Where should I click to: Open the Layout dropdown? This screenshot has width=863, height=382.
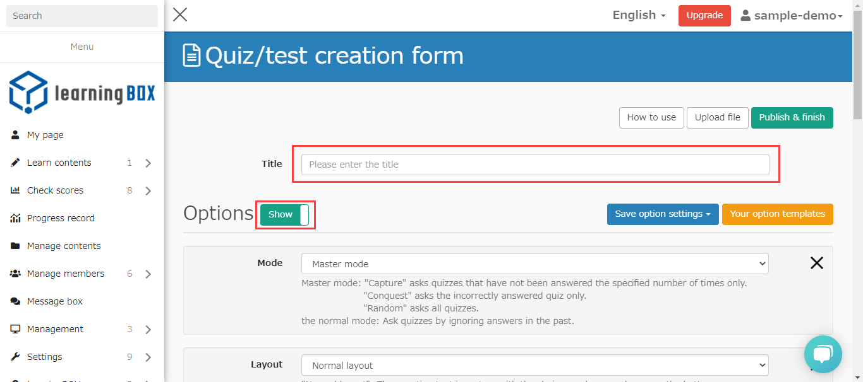point(534,366)
